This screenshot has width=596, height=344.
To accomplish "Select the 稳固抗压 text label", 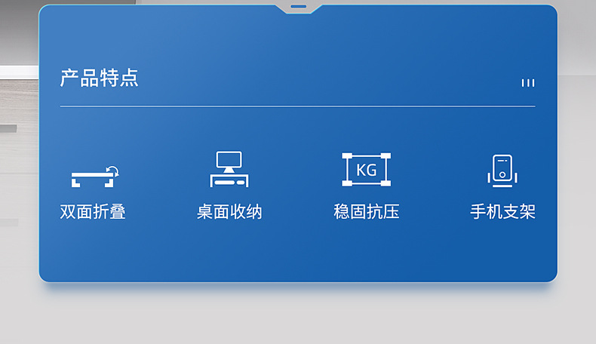I will tap(367, 212).
